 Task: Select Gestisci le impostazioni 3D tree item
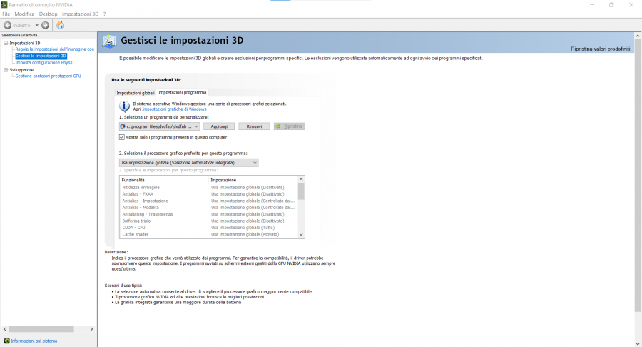[x=41, y=56]
